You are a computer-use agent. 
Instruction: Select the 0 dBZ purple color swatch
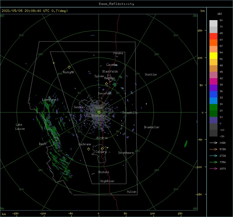(213, 120)
